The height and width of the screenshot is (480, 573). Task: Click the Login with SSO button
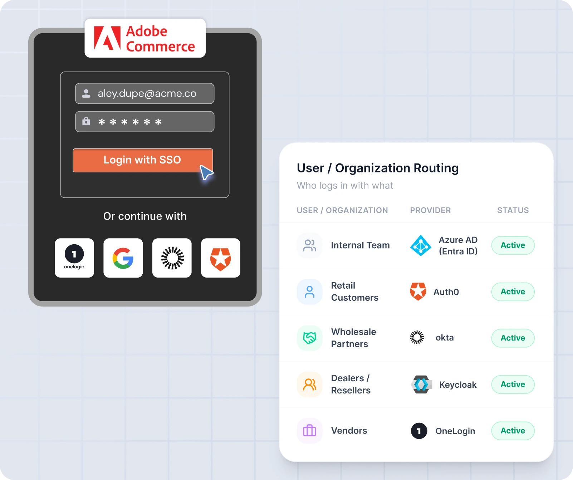(143, 160)
